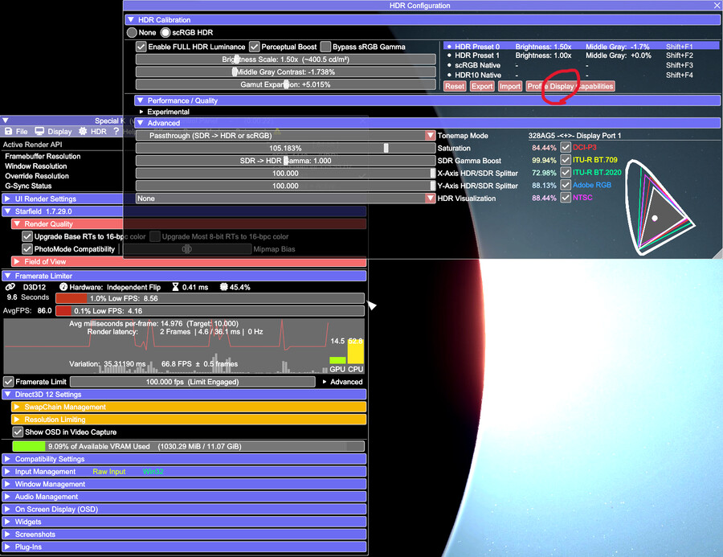Click Profile Display Capabilities button
This screenshot has width=723, height=557.
coord(570,86)
